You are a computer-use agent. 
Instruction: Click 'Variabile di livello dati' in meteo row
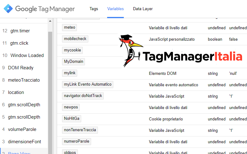168,28
